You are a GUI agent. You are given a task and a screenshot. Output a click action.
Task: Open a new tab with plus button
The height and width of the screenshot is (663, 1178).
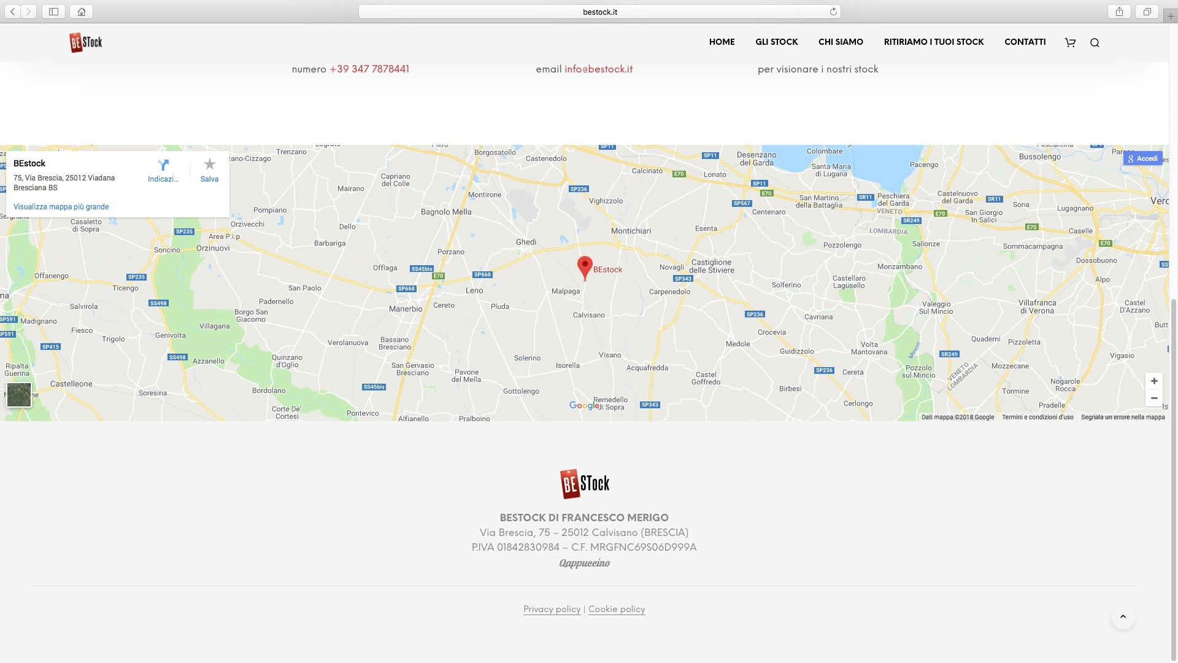1171,16
